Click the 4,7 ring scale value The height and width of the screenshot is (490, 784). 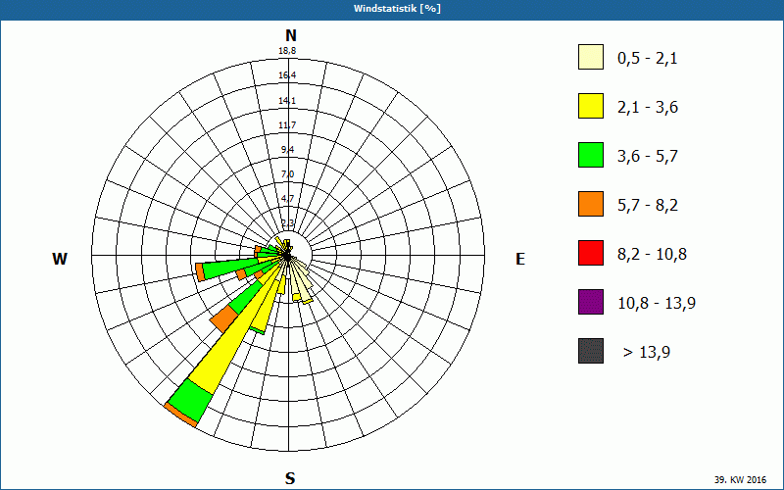(x=287, y=199)
